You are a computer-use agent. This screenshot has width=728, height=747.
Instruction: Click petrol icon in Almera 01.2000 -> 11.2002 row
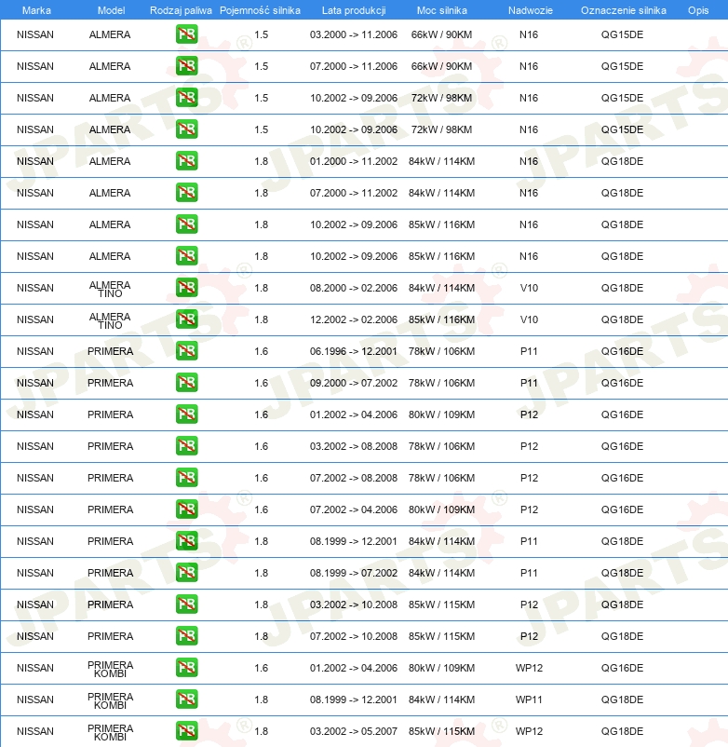(x=186, y=161)
